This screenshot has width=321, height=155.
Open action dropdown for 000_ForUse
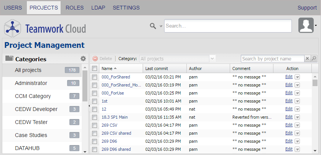click(x=297, y=93)
